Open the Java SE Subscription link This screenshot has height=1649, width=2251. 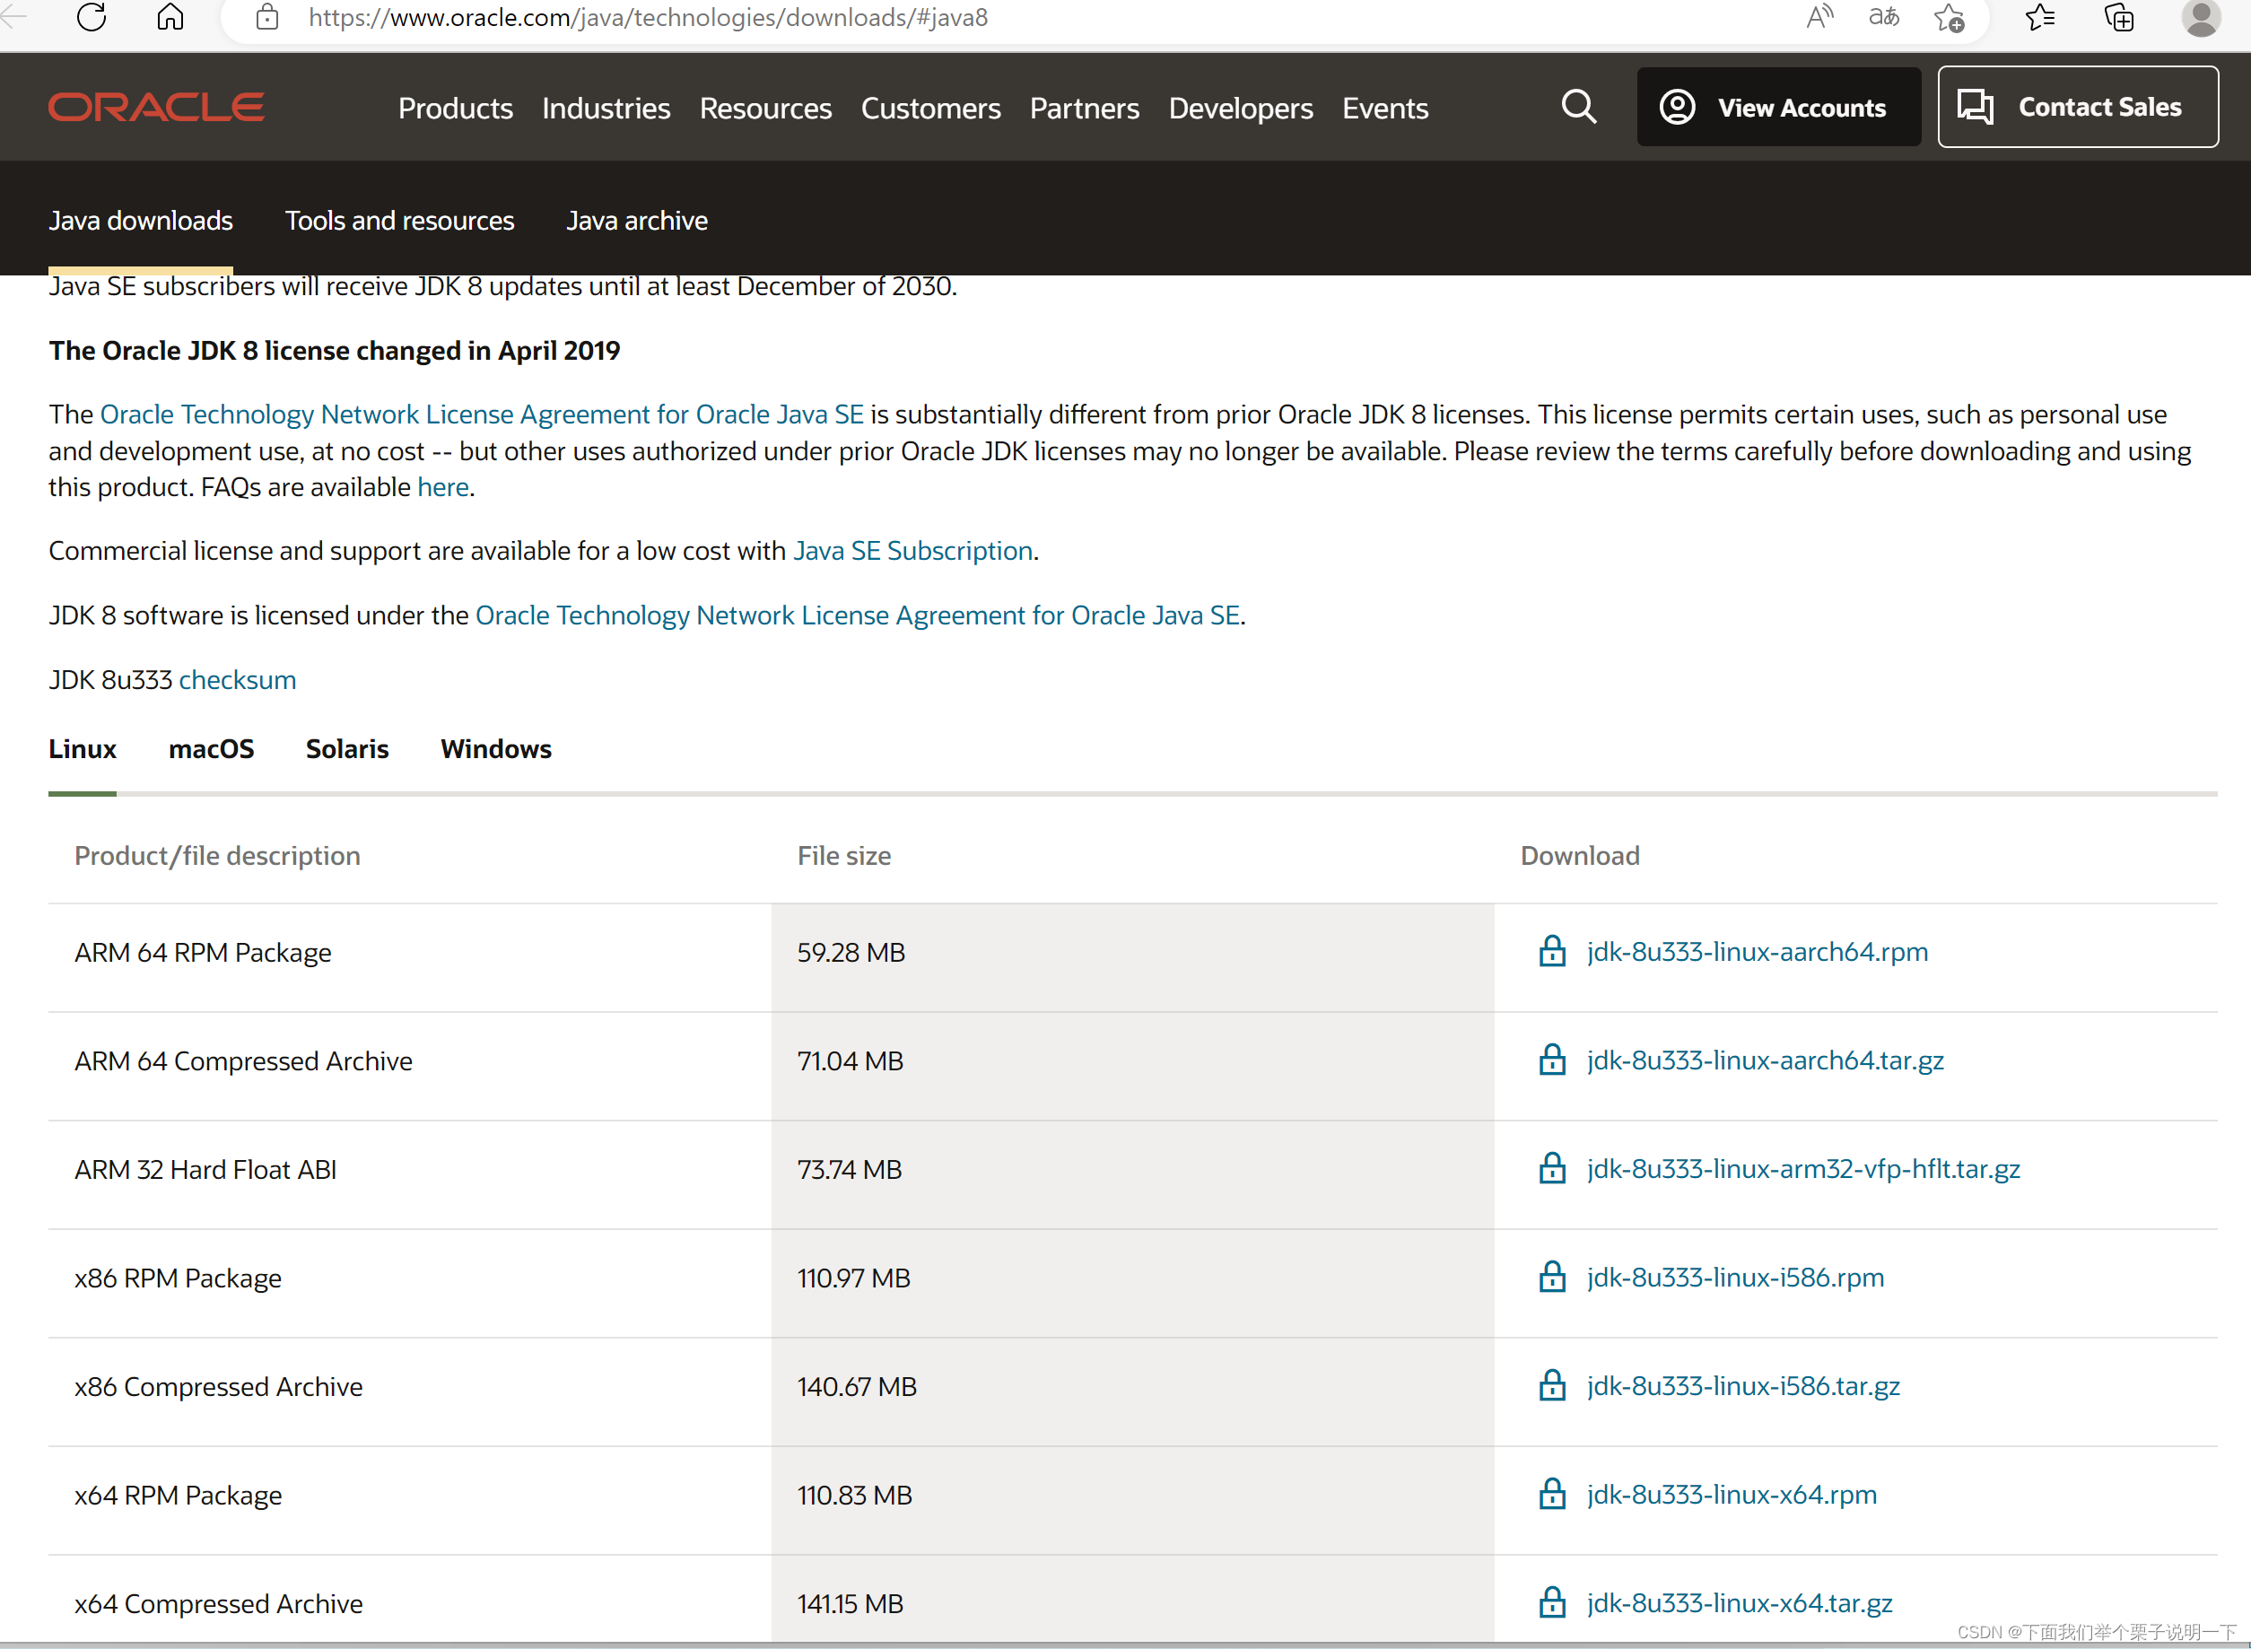point(912,551)
